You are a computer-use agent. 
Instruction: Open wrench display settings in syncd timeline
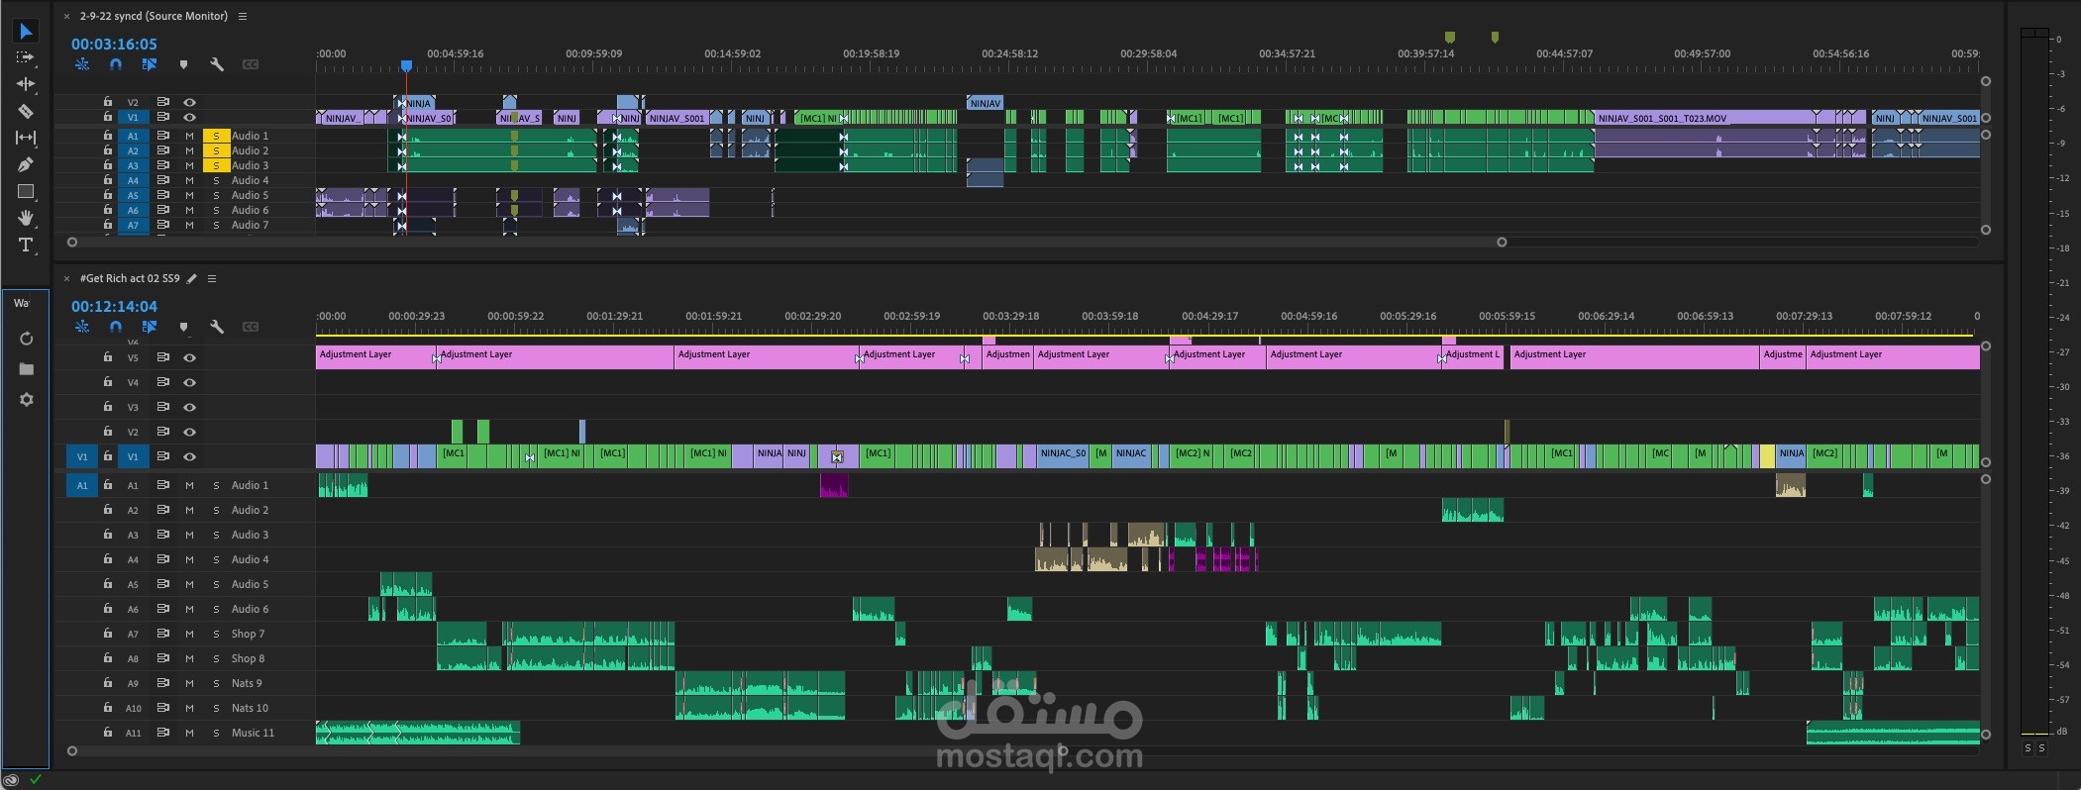(x=217, y=64)
